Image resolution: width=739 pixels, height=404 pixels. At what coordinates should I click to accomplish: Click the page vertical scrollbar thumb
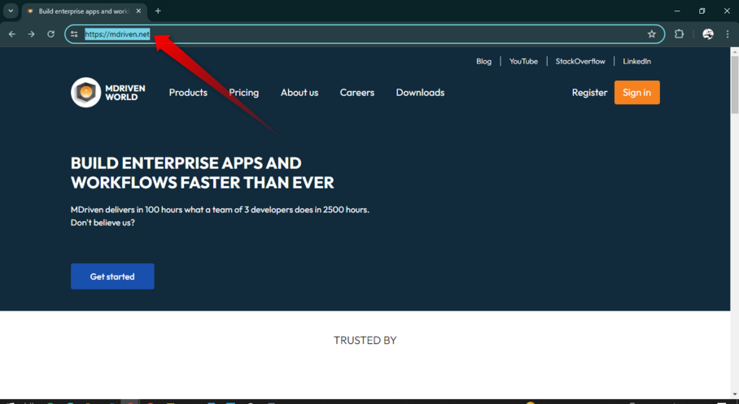click(x=734, y=85)
